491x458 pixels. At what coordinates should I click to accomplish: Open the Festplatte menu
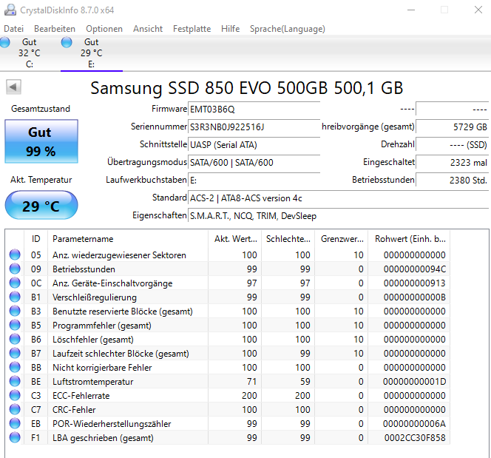click(192, 29)
